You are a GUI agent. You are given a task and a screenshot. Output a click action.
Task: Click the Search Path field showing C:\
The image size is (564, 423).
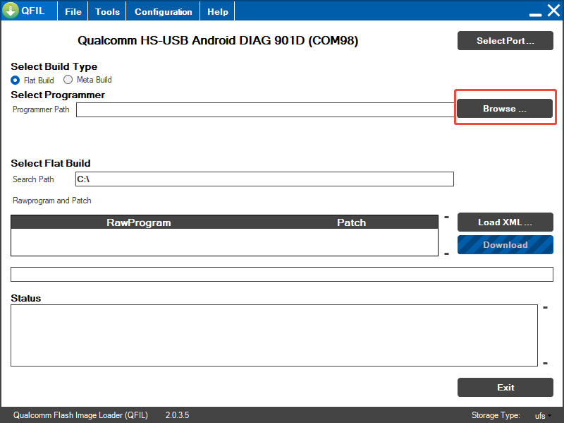click(x=264, y=179)
